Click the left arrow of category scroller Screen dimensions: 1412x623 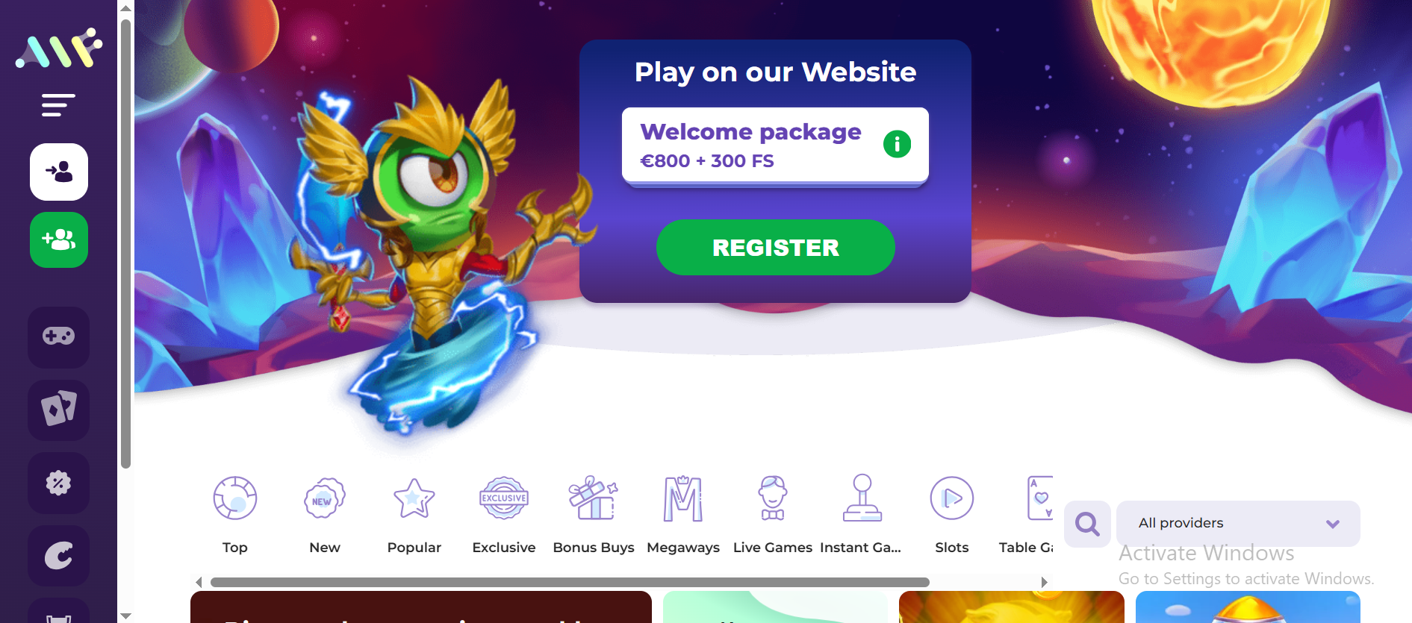[x=199, y=582]
